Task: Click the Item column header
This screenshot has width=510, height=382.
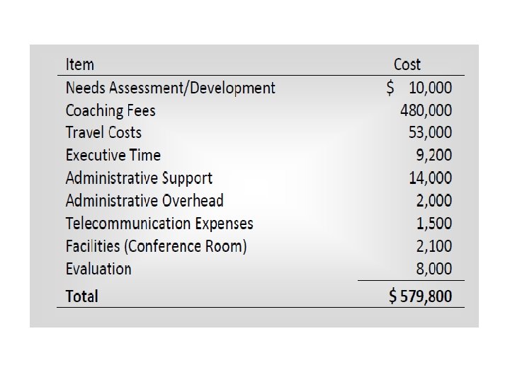Action: click(x=79, y=64)
